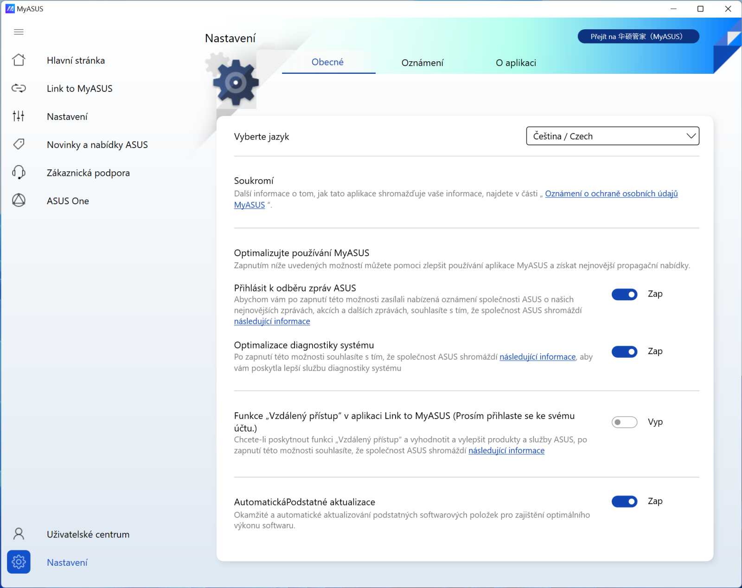Open ASUS One section
742x588 pixels.
(x=68, y=201)
